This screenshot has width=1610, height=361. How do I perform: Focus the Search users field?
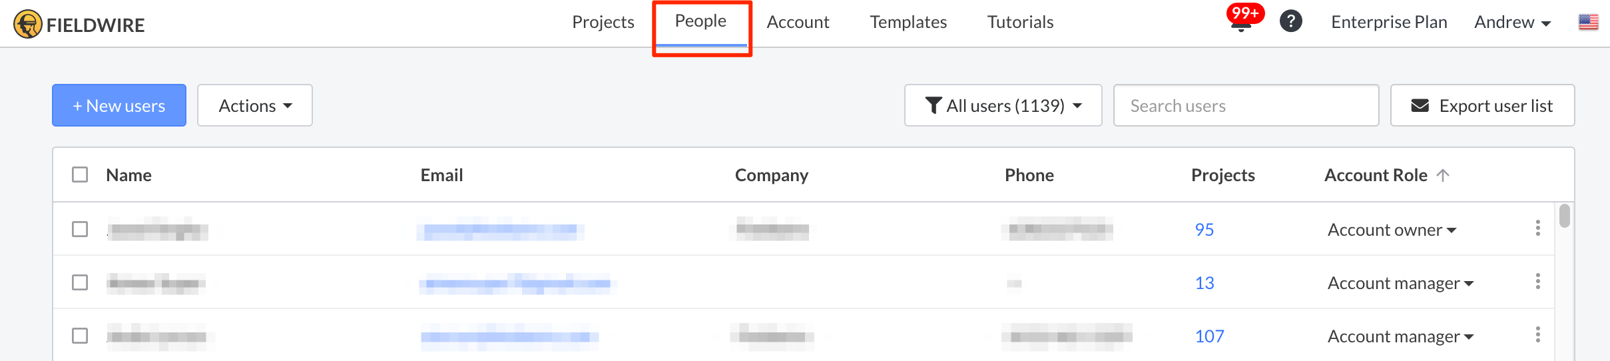[1246, 105]
